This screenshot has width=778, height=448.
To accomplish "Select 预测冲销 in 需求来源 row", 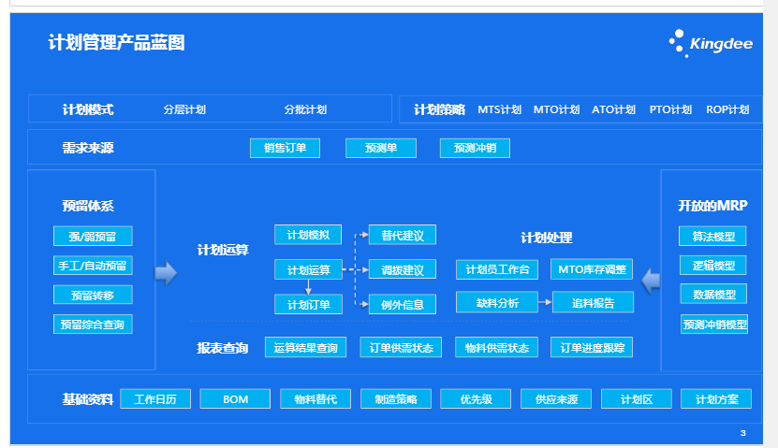I will [475, 148].
